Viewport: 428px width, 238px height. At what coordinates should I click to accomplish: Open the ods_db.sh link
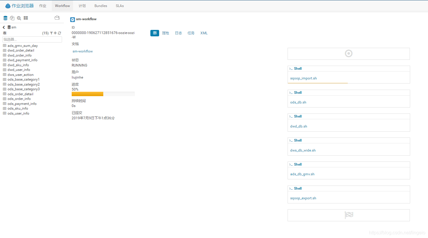click(298, 103)
